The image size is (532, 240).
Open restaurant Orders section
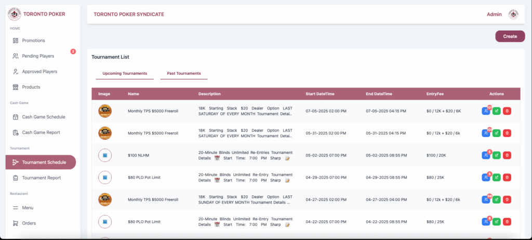[x=30, y=223]
